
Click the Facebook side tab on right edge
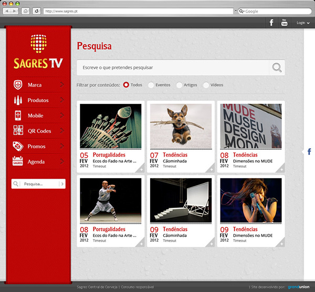point(309,152)
